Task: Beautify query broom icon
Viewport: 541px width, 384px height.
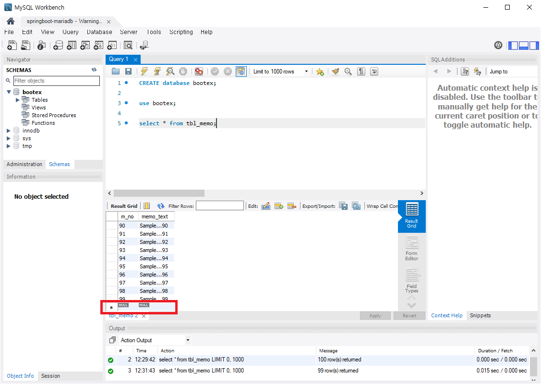Action: pos(335,72)
